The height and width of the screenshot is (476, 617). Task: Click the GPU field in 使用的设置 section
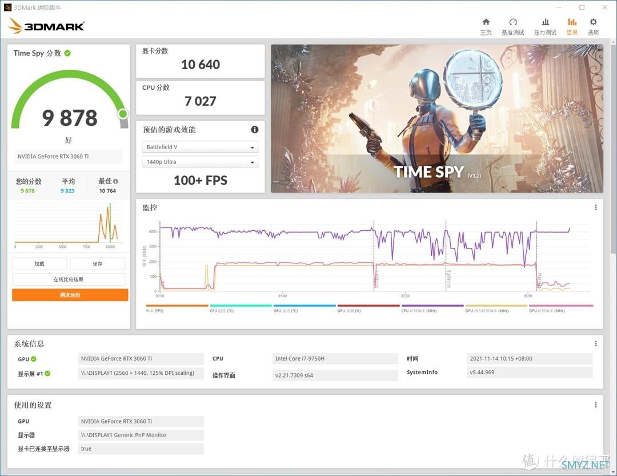point(141,421)
